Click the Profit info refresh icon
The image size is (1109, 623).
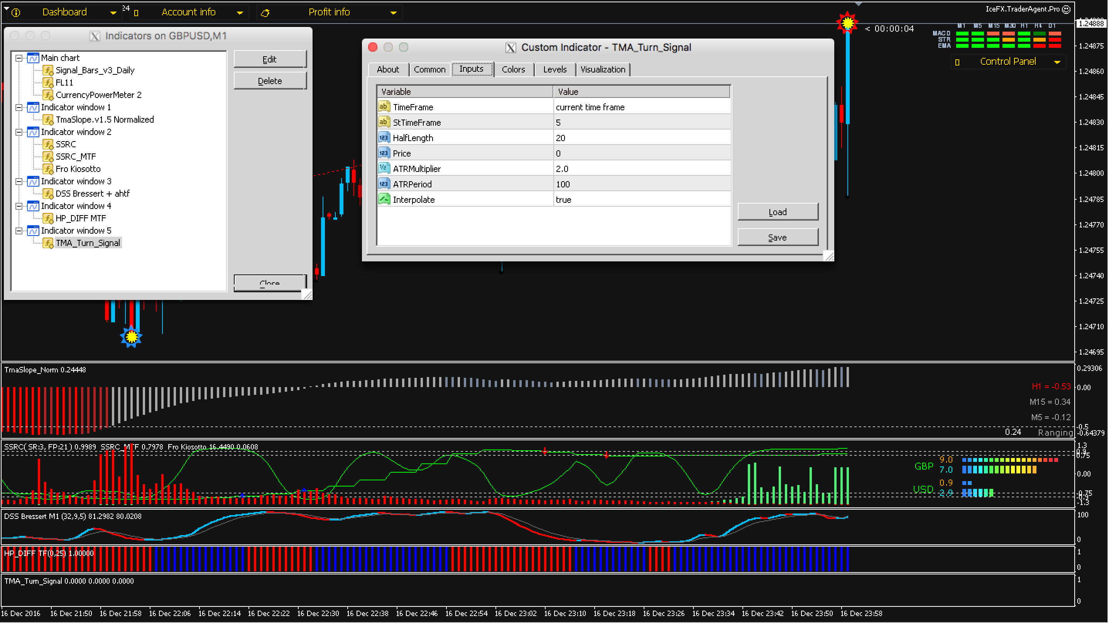(x=265, y=13)
